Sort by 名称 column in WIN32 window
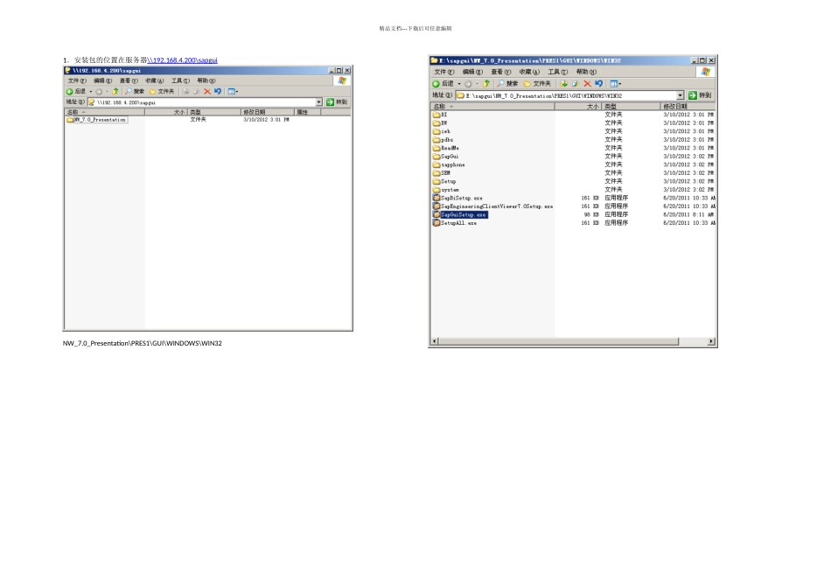 (x=492, y=107)
